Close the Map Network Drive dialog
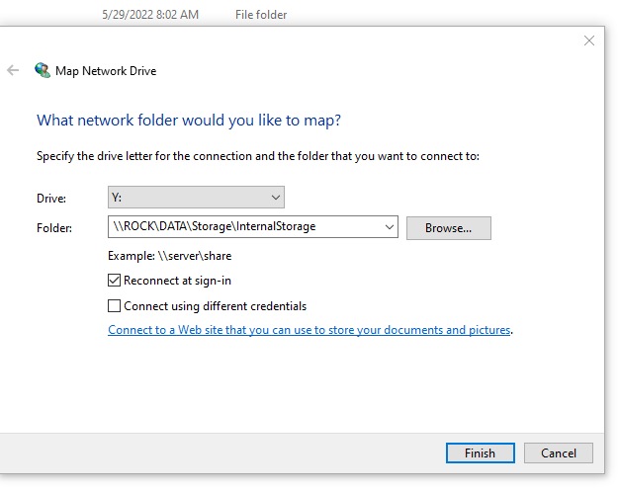The image size is (619, 493). pyautogui.click(x=589, y=41)
